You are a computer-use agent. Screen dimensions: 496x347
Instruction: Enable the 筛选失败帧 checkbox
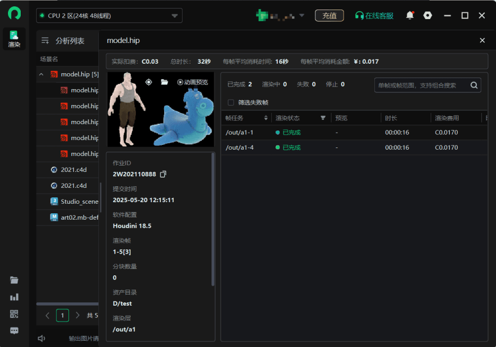pyautogui.click(x=231, y=102)
